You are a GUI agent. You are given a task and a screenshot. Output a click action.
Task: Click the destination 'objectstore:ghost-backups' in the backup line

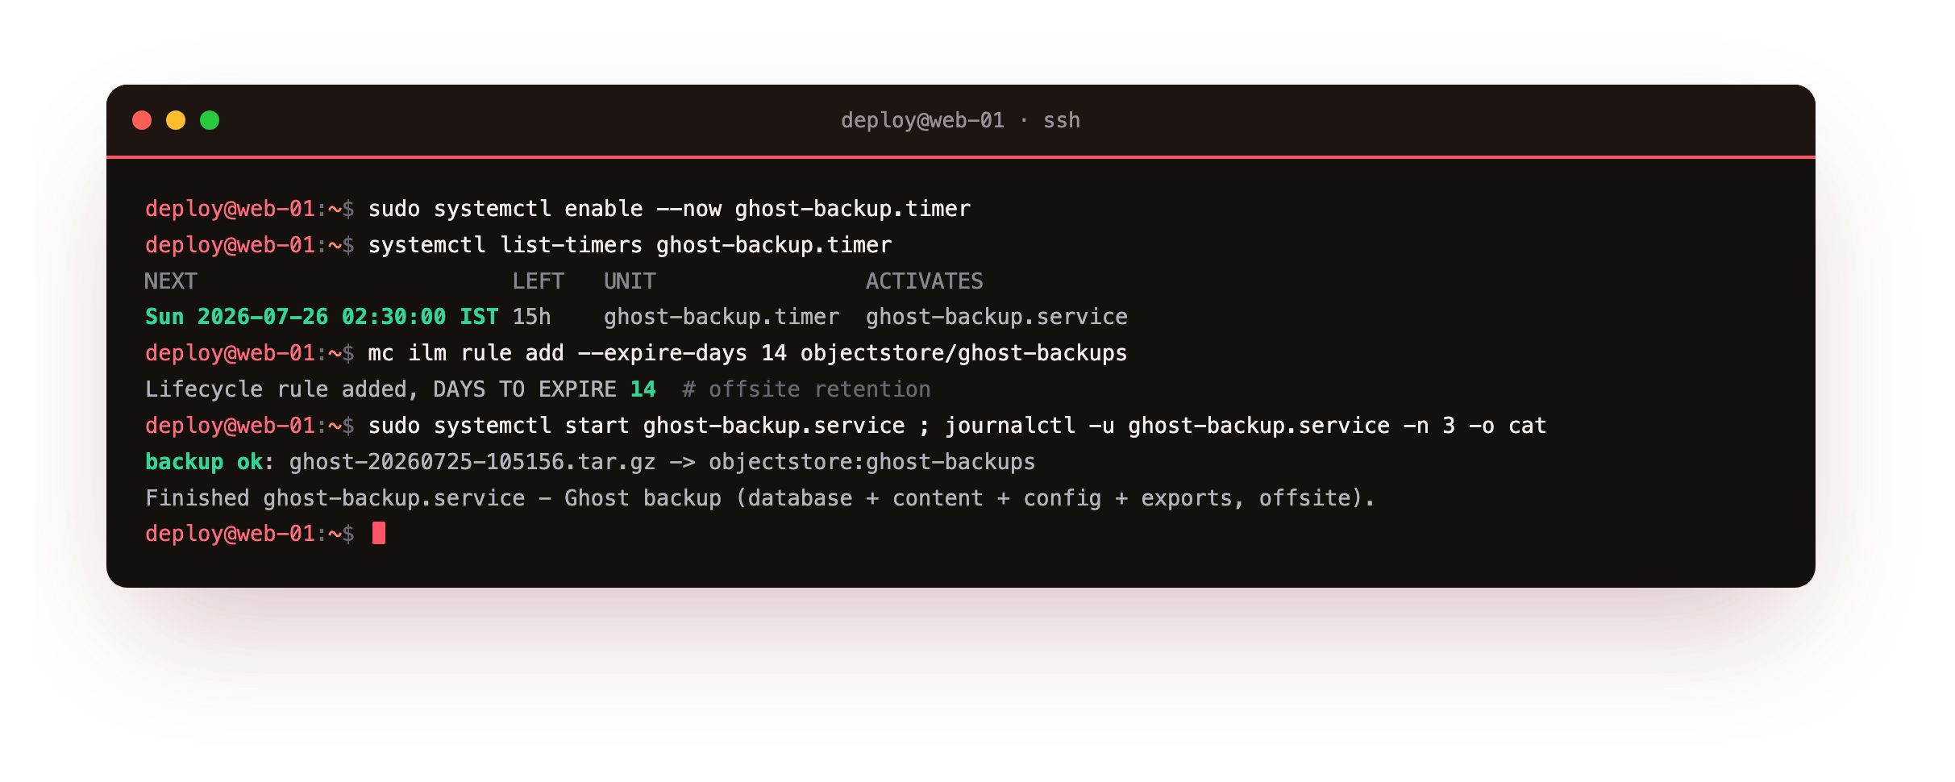[872, 462]
